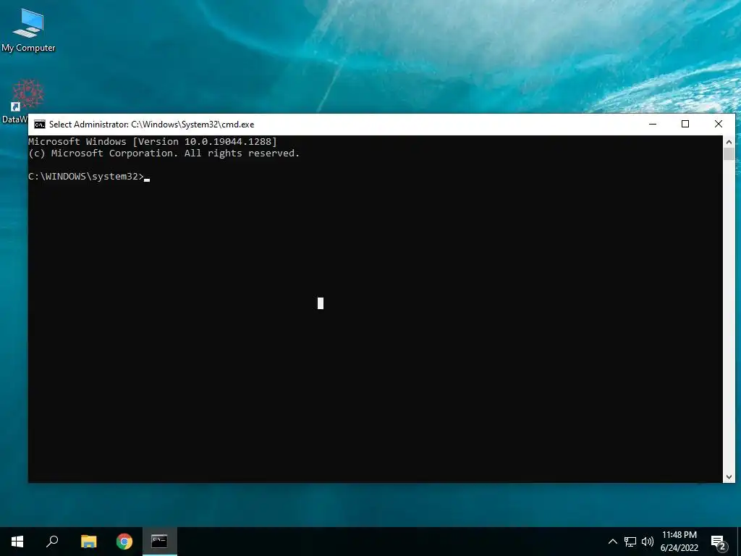Click the Microsoft Windows version text line
This screenshot has height=556, width=741.
point(153,141)
